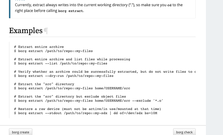Click the Examples section heading
This screenshot has height=135, width=223.
pyautogui.click(x=26, y=31)
